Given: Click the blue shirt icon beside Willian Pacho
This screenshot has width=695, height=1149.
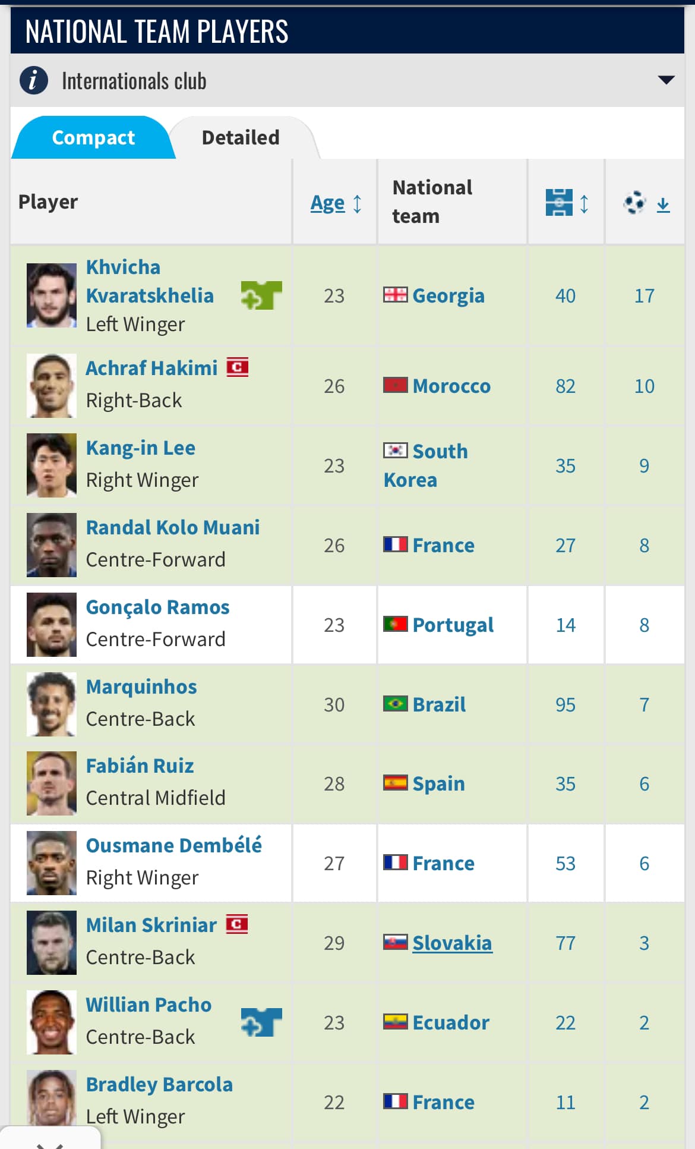Looking at the screenshot, I should click(x=261, y=1022).
